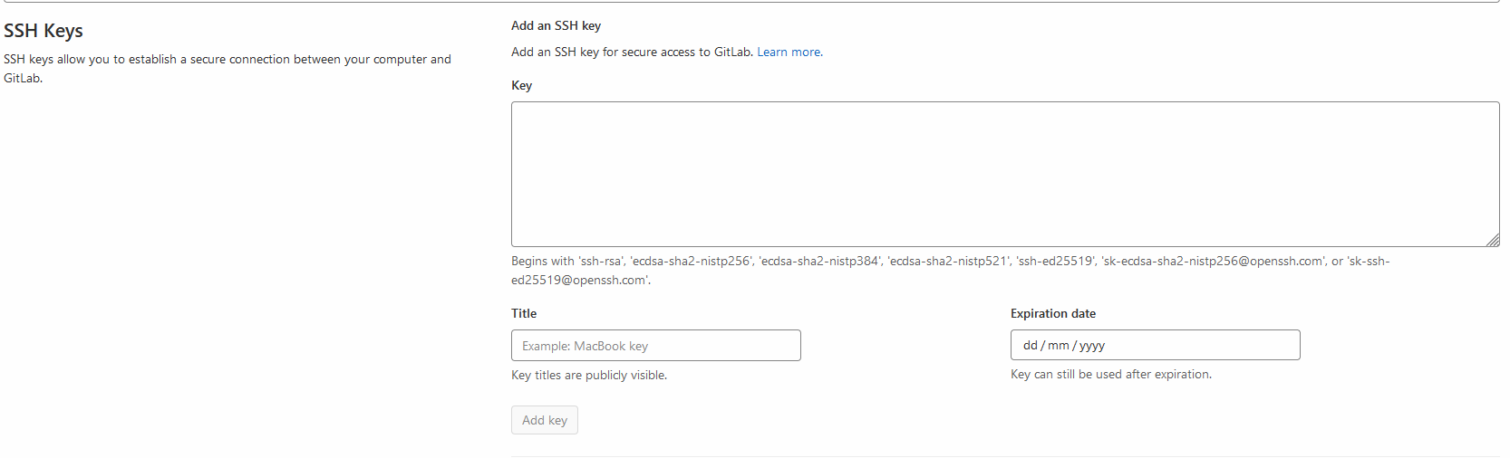
Task: Click the SSH Keys section heading
Action: click(x=44, y=31)
